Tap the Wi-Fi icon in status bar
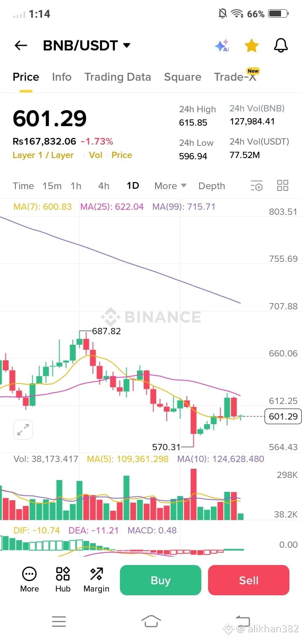The image size is (302, 639). [x=237, y=14]
